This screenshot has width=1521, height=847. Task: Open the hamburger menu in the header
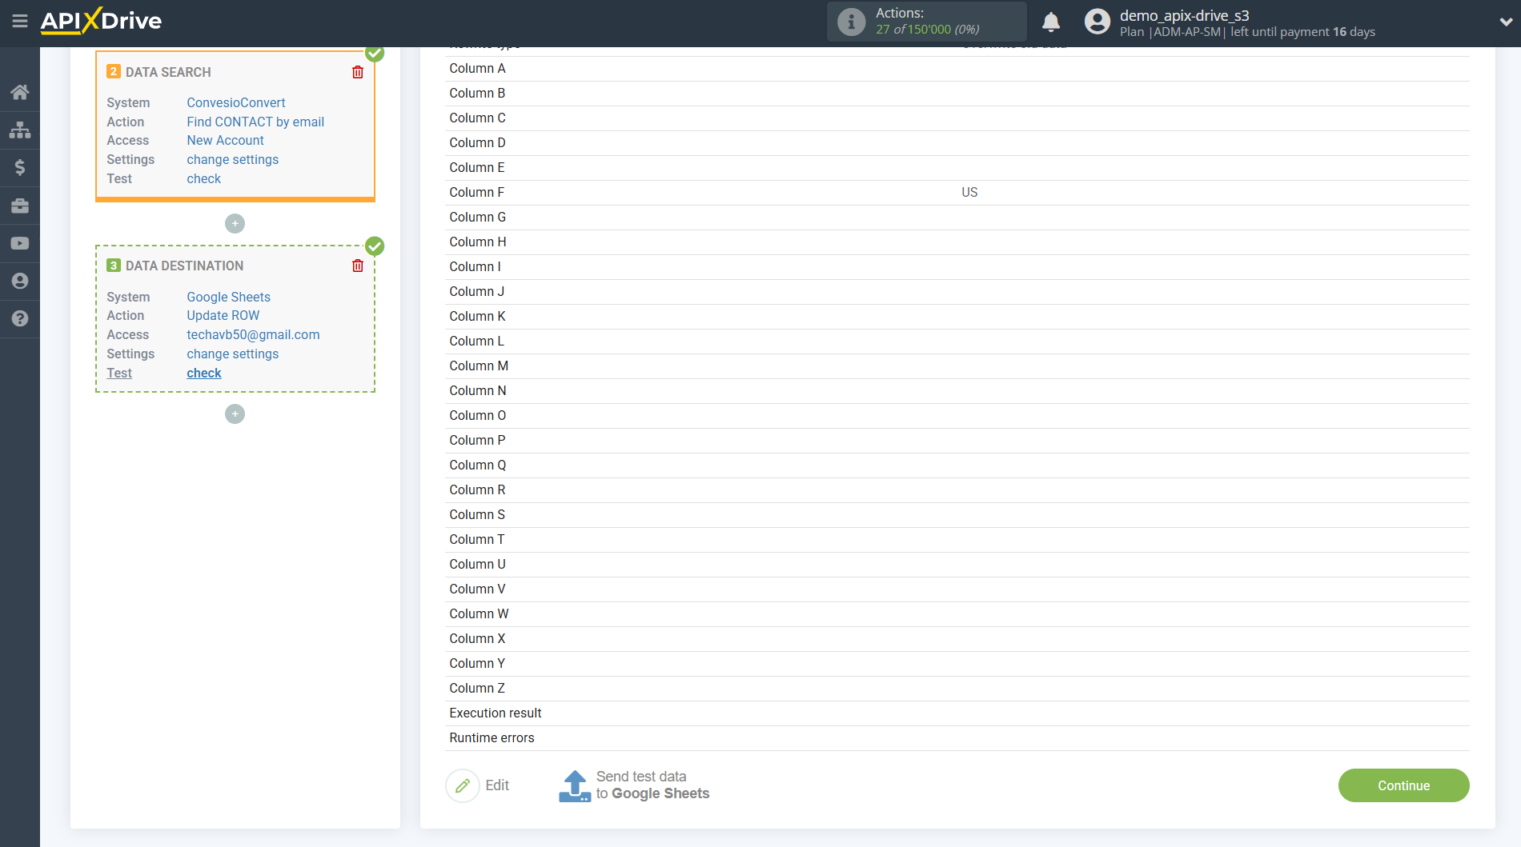point(20,22)
